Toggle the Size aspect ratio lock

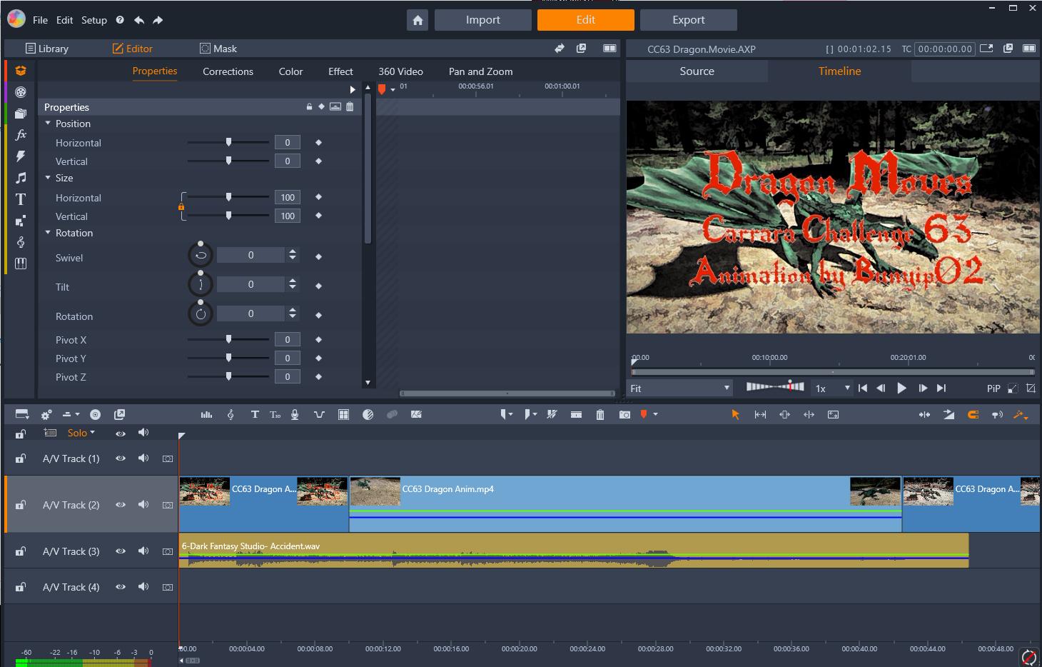pyautogui.click(x=181, y=207)
